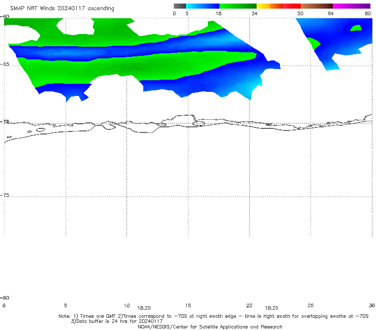Click the '-60' latitude label
This screenshot has height=330, width=376.
5,17
